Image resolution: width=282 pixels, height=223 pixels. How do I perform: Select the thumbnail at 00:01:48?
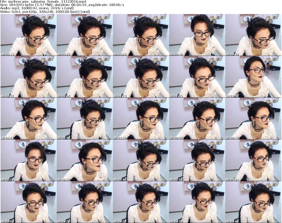tap(85, 119)
